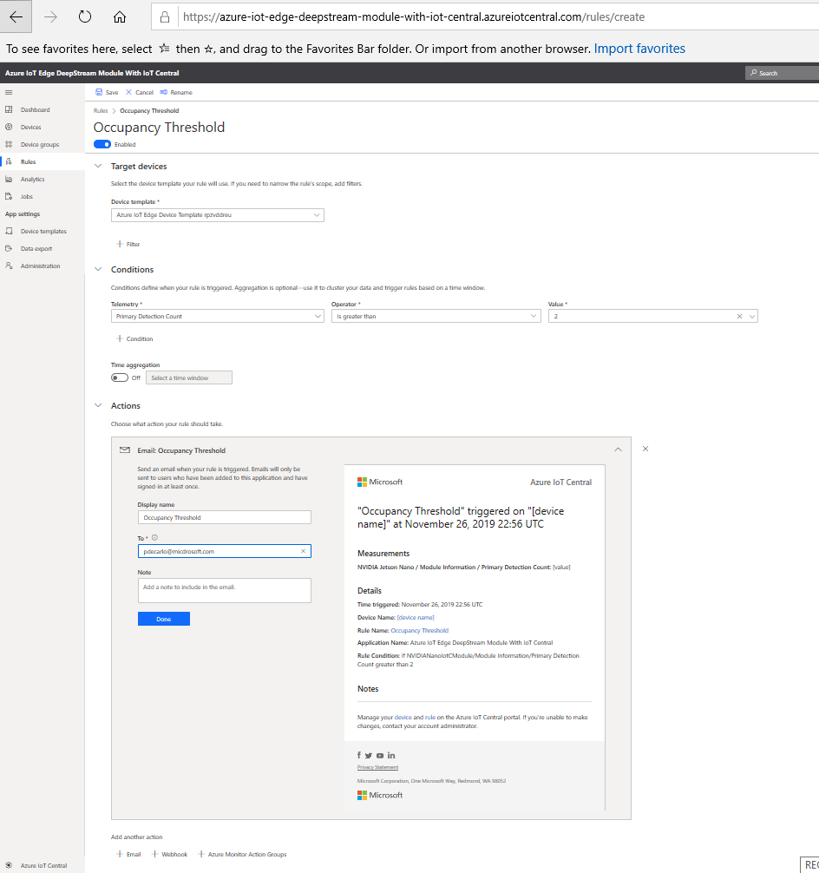Click Facebook icon in email preview

point(359,756)
